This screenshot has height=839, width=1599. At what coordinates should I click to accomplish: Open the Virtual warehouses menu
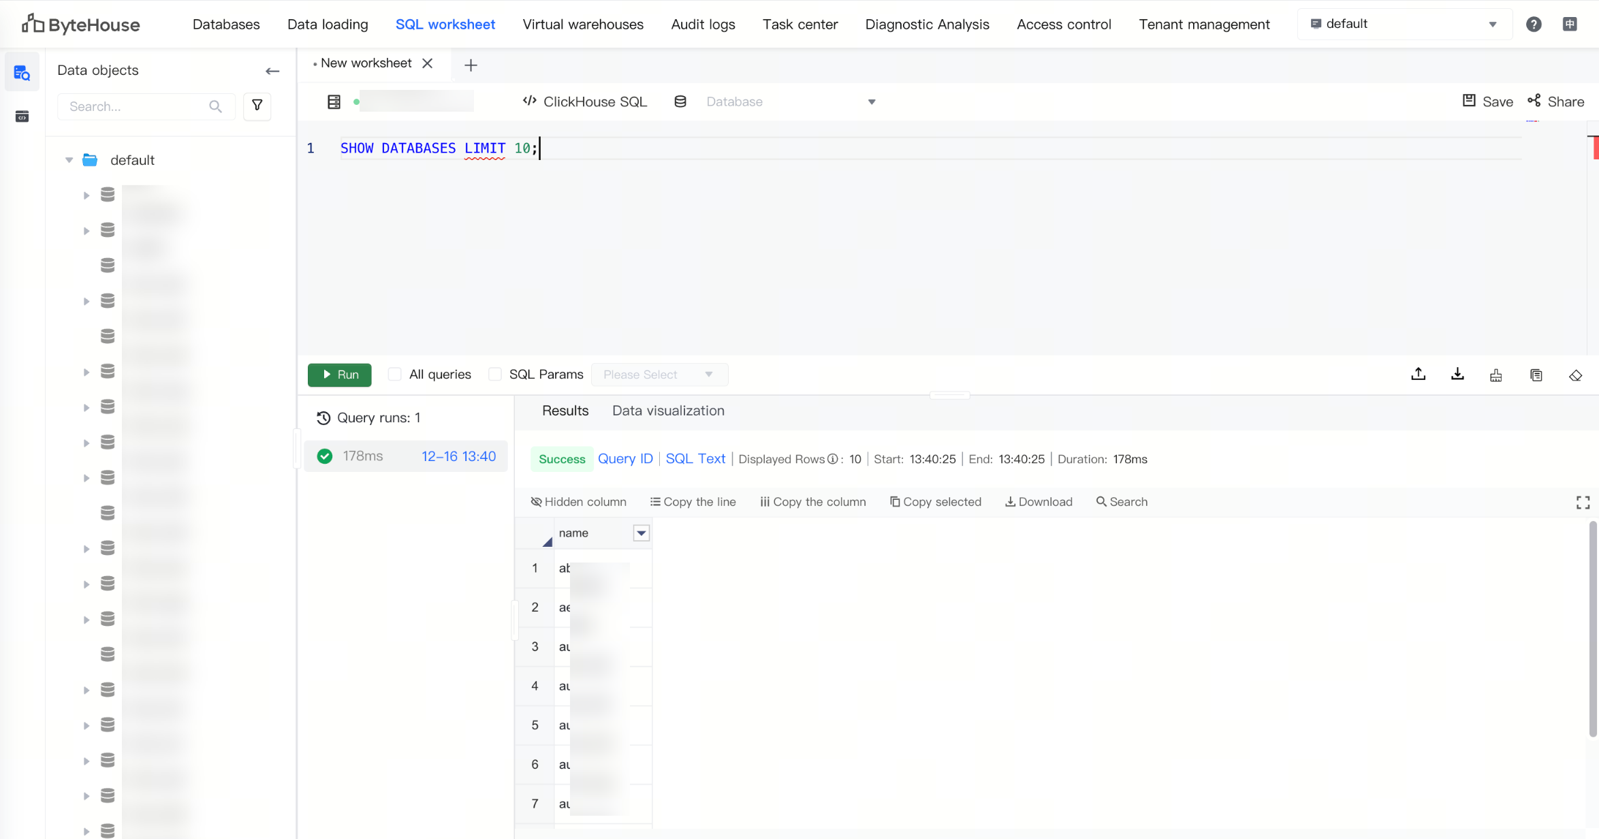583,25
